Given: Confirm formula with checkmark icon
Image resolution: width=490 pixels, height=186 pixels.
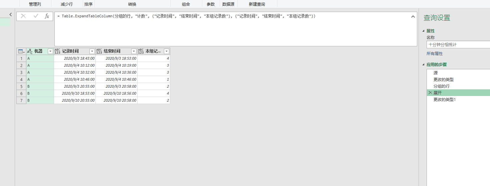Looking at the screenshot, I should click(x=36, y=16).
